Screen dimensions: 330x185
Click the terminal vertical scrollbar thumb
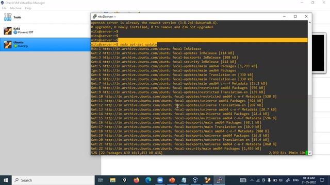click(x=310, y=123)
